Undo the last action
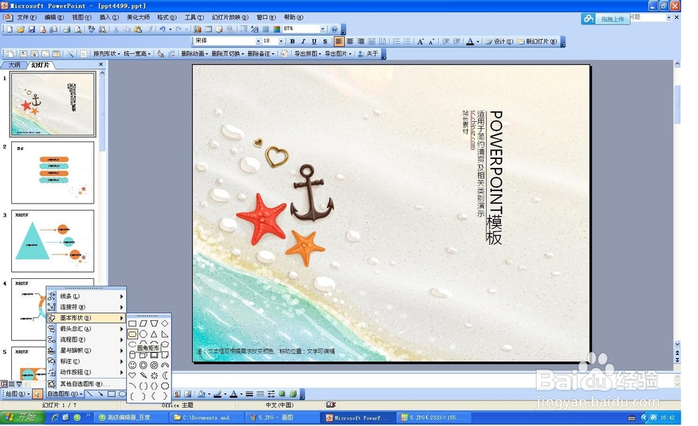 pyautogui.click(x=162, y=29)
